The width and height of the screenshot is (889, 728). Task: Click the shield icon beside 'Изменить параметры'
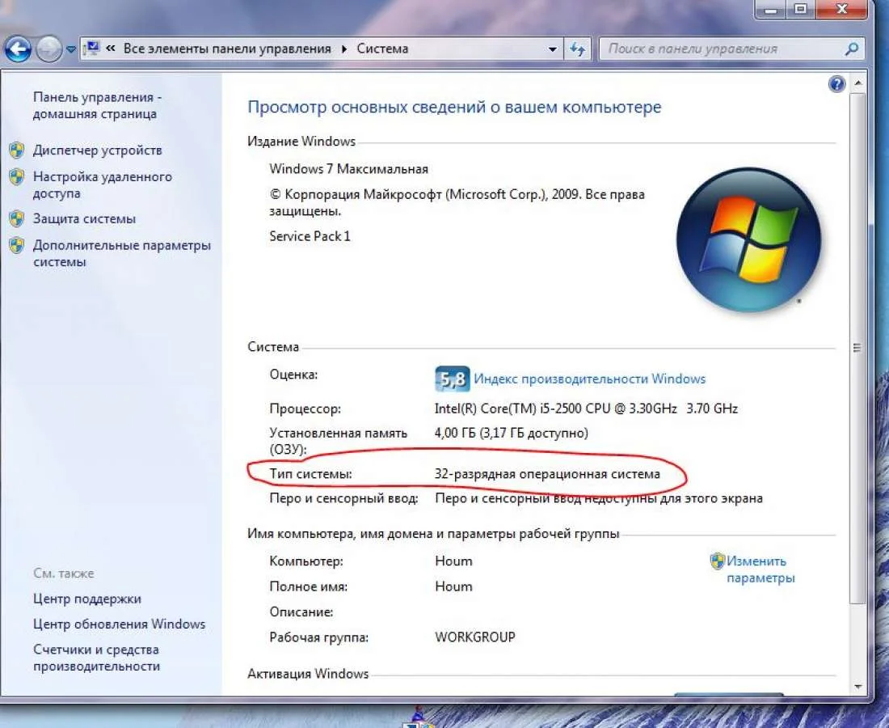pos(717,561)
